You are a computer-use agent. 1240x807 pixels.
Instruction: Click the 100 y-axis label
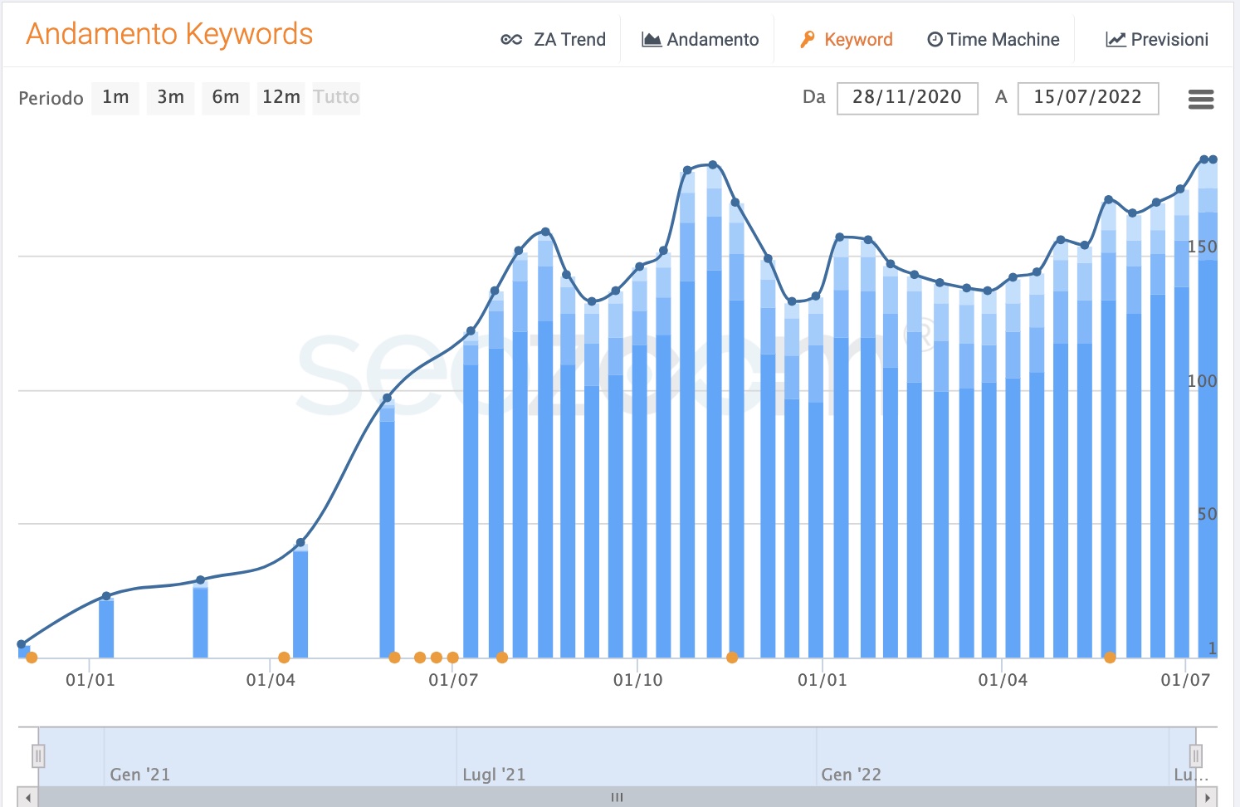[x=1202, y=381]
